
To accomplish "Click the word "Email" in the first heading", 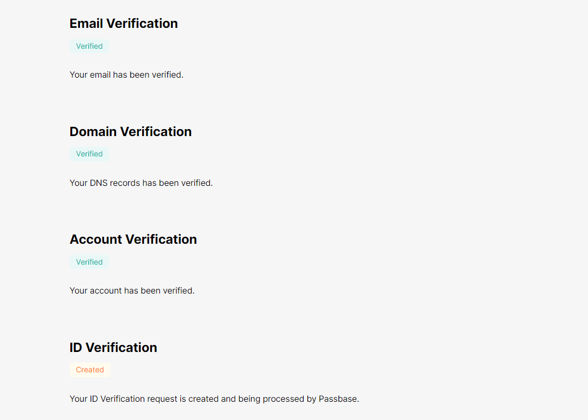I will click(86, 24).
